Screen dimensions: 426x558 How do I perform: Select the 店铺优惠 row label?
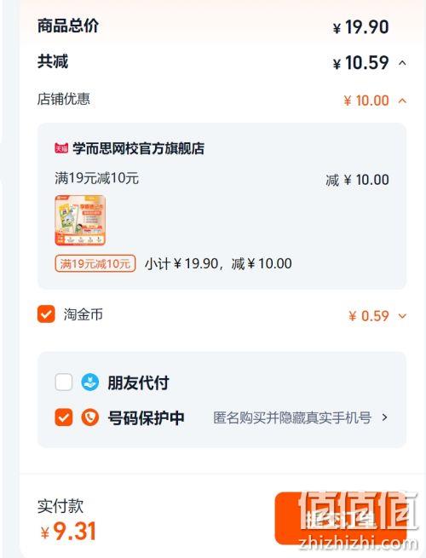pos(64,99)
